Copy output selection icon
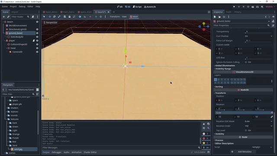Image resolution: width=277 pixels, height=156 pixels. coord(209,124)
